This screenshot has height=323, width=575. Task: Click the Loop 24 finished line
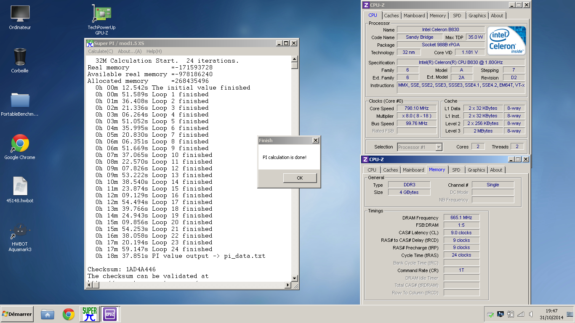pyautogui.click(x=154, y=249)
